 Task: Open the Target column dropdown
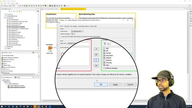(x=77, y=31)
